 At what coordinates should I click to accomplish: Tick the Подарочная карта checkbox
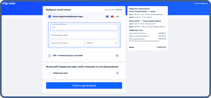coord(50,73)
